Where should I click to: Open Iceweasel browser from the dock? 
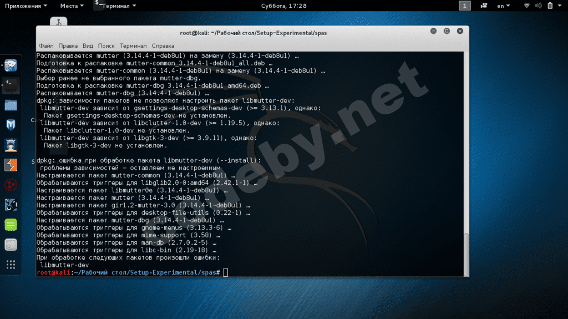(x=11, y=65)
